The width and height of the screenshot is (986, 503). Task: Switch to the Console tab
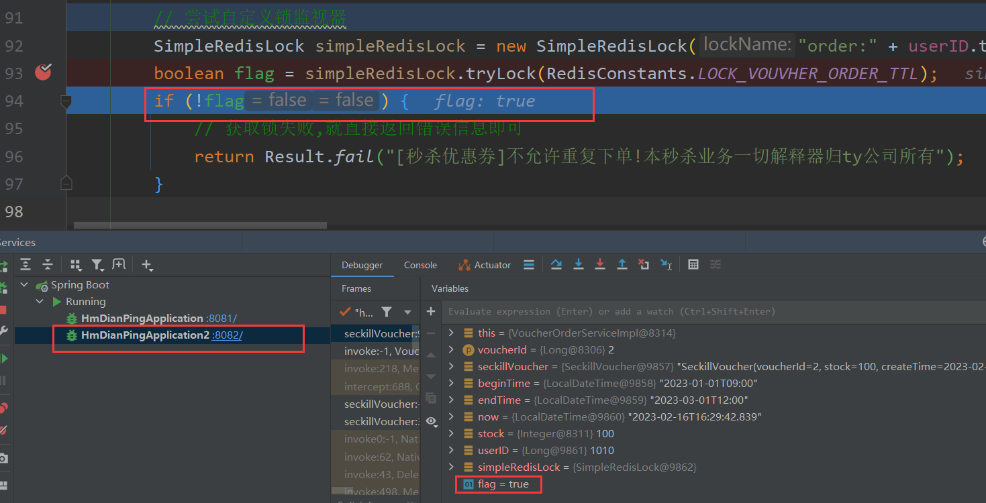[420, 265]
